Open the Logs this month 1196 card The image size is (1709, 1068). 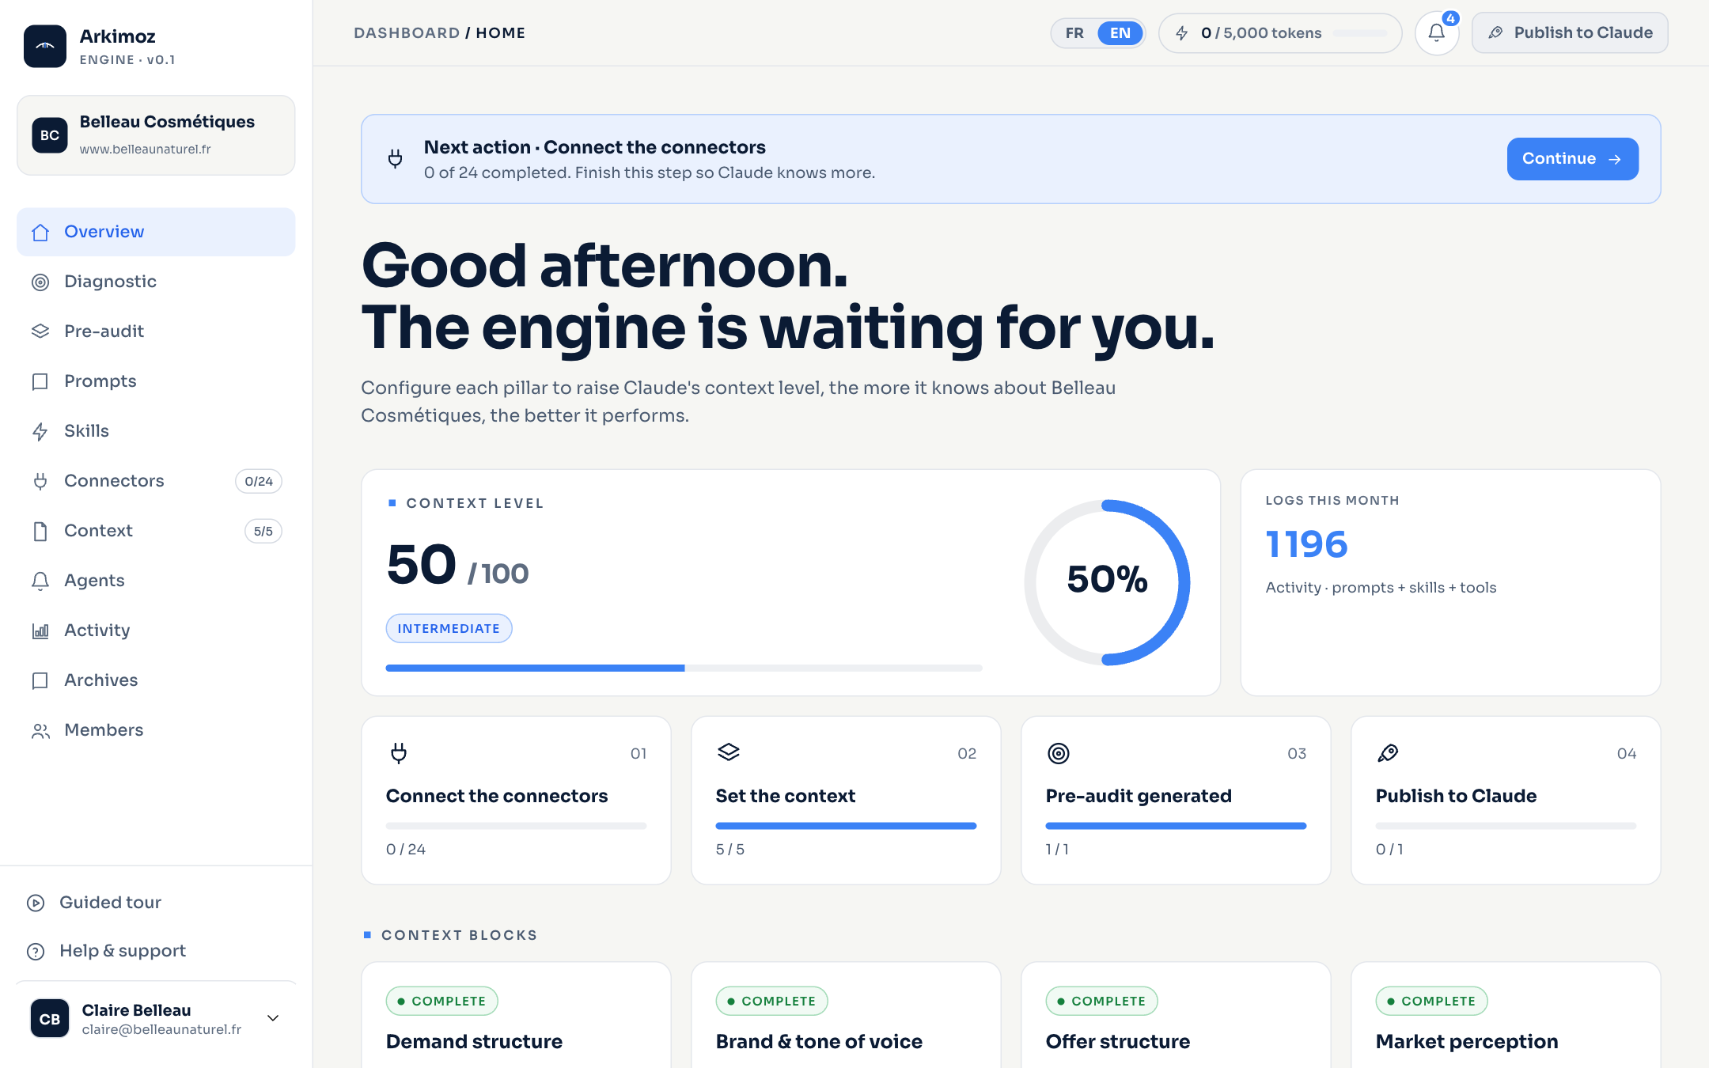pyautogui.click(x=1450, y=583)
